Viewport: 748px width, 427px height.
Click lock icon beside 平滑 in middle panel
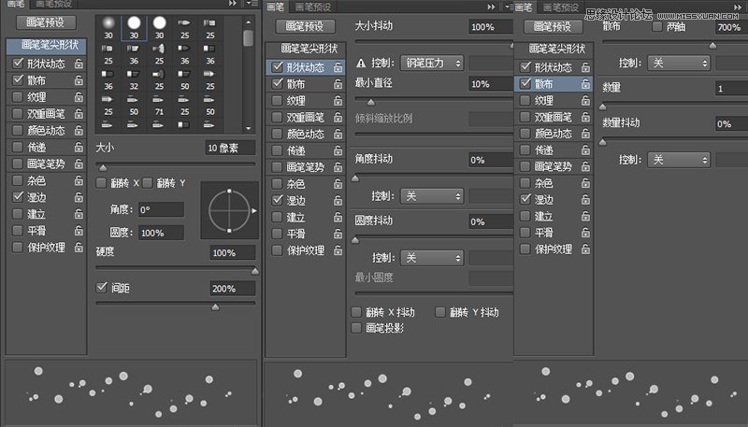(x=338, y=234)
